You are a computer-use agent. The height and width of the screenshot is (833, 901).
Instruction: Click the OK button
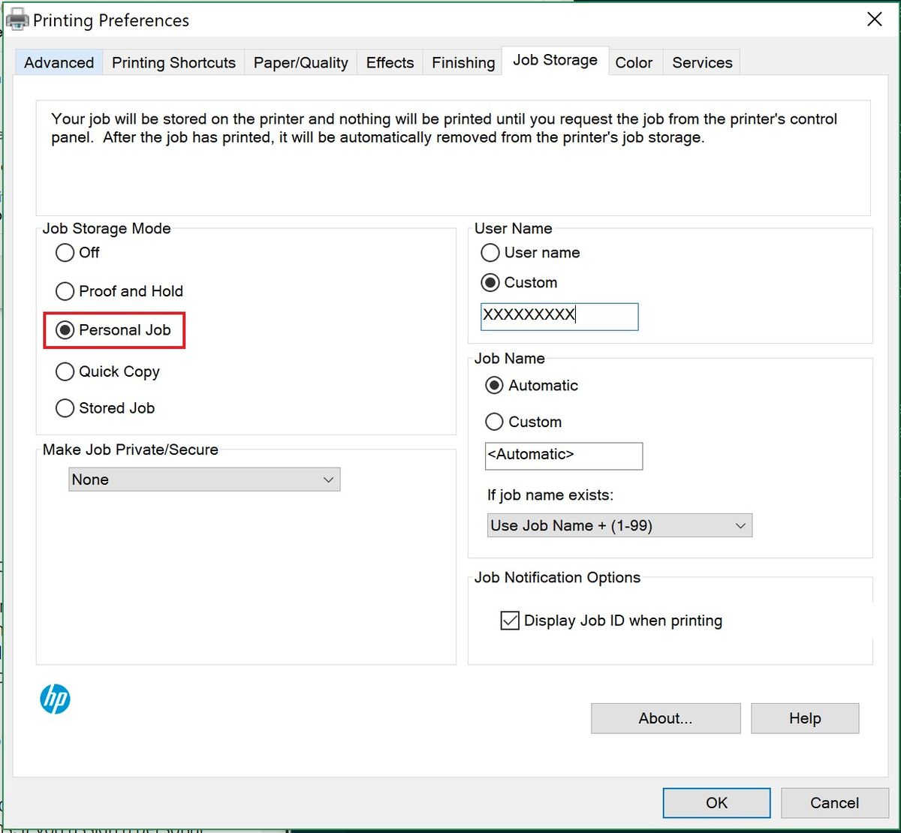(717, 803)
